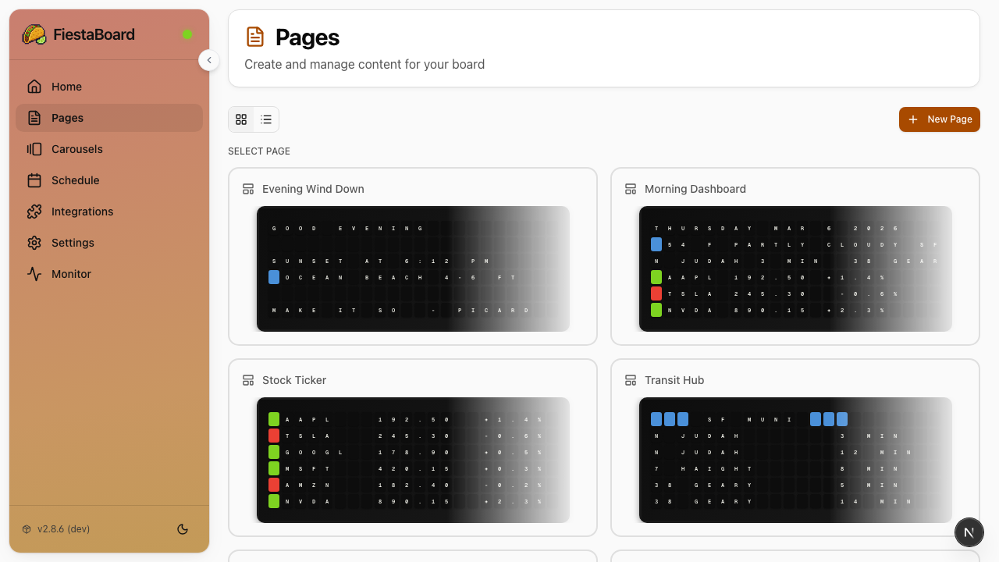The width and height of the screenshot is (999, 562).
Task: Open Settings from the sidebar
Action: [73, 243]
